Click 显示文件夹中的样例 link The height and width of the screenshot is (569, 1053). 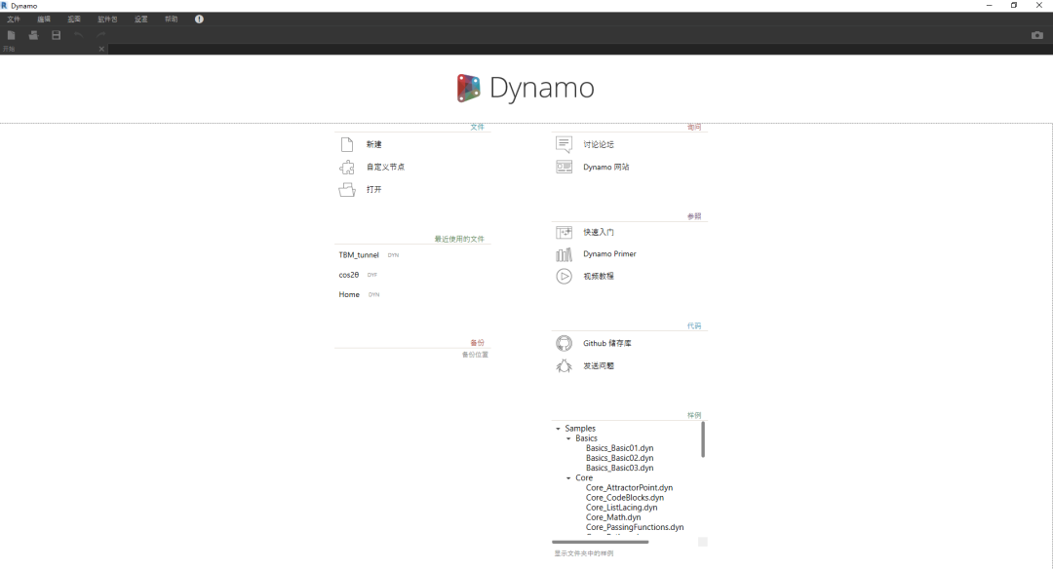tap(584, 554)
